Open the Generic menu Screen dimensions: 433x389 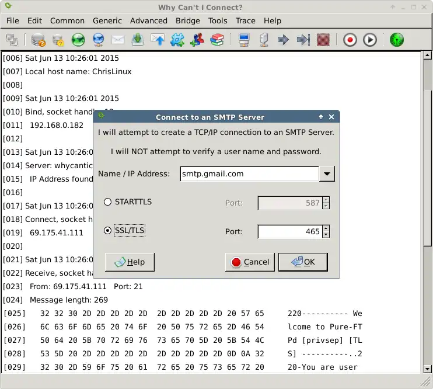107,21
